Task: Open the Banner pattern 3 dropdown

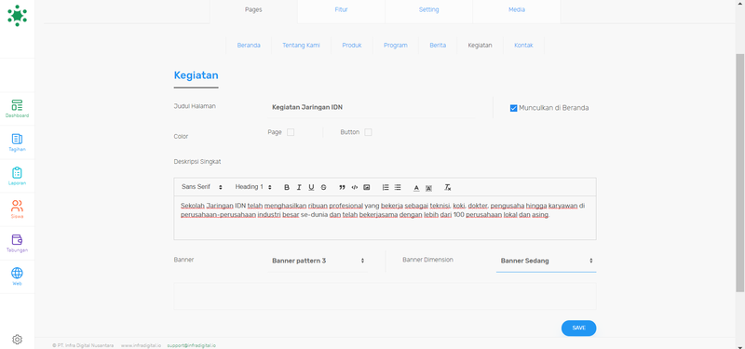Action: [x=318, y=261]
